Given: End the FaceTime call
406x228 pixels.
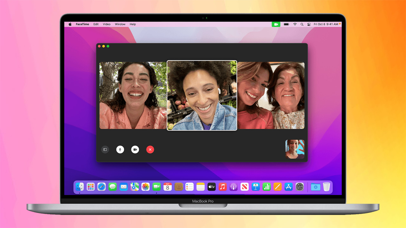Looking at the screenshot, I should [150, 149].
